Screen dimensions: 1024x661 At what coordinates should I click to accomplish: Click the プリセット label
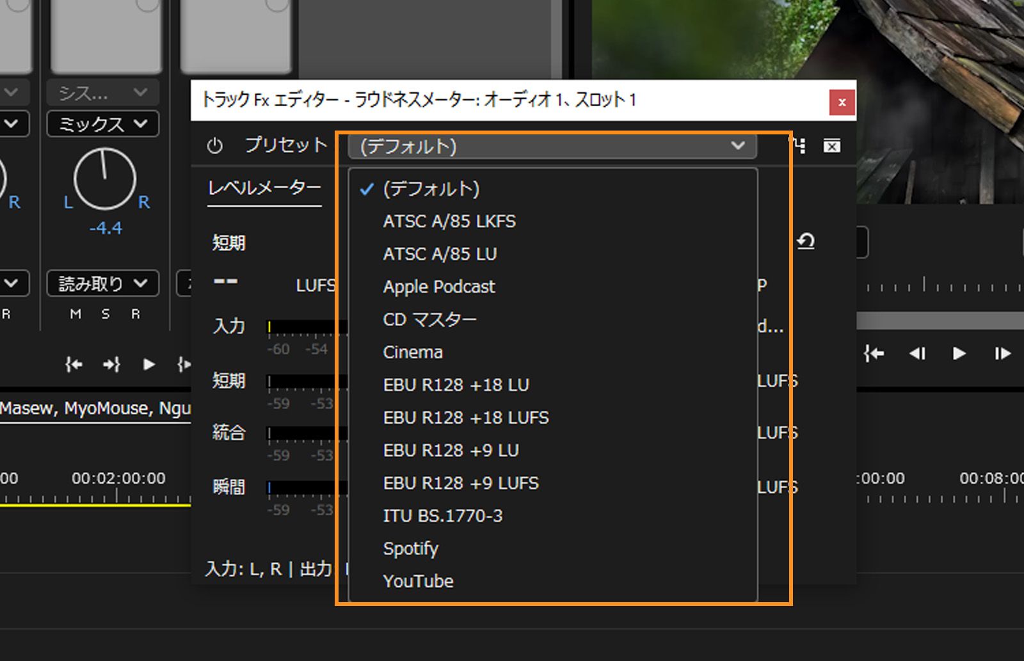[286, 145]
